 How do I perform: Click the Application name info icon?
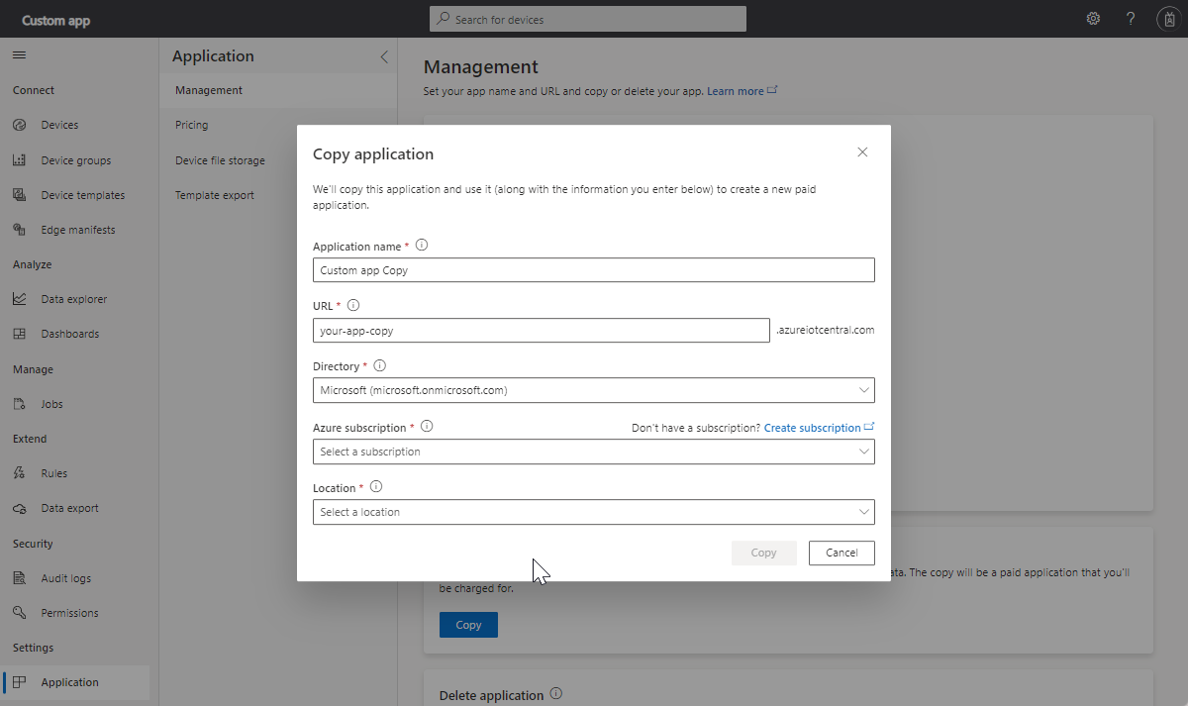[x=422, y=246]
